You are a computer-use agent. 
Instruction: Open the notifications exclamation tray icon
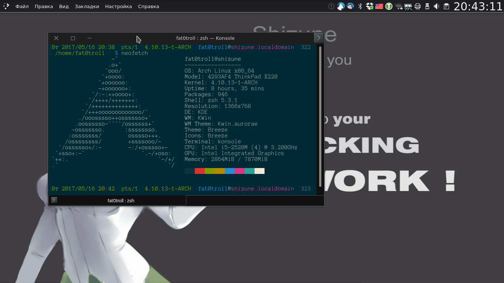[331, 6]
